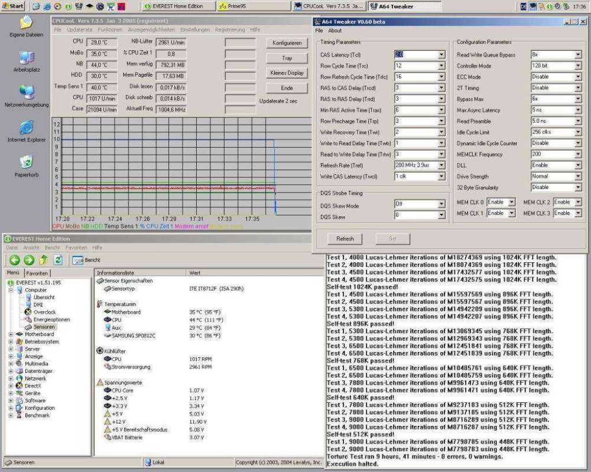Image resolution: width=591 pixels, height=472 pixels.
Task: Click the Informationsliste column header
Action: (140, 273)
